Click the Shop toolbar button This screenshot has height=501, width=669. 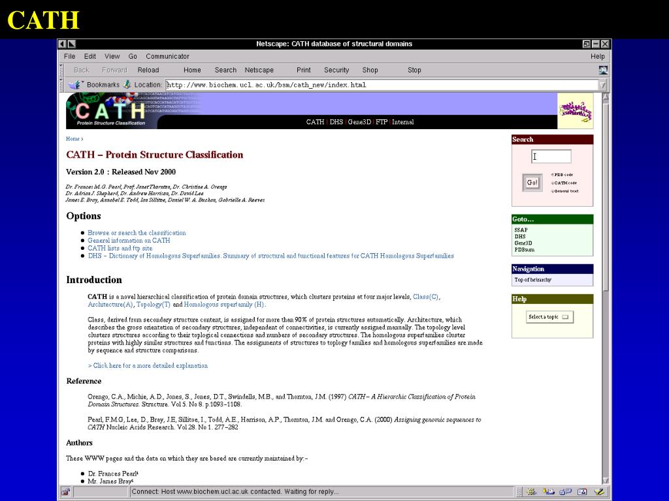[x=370, y=70]
